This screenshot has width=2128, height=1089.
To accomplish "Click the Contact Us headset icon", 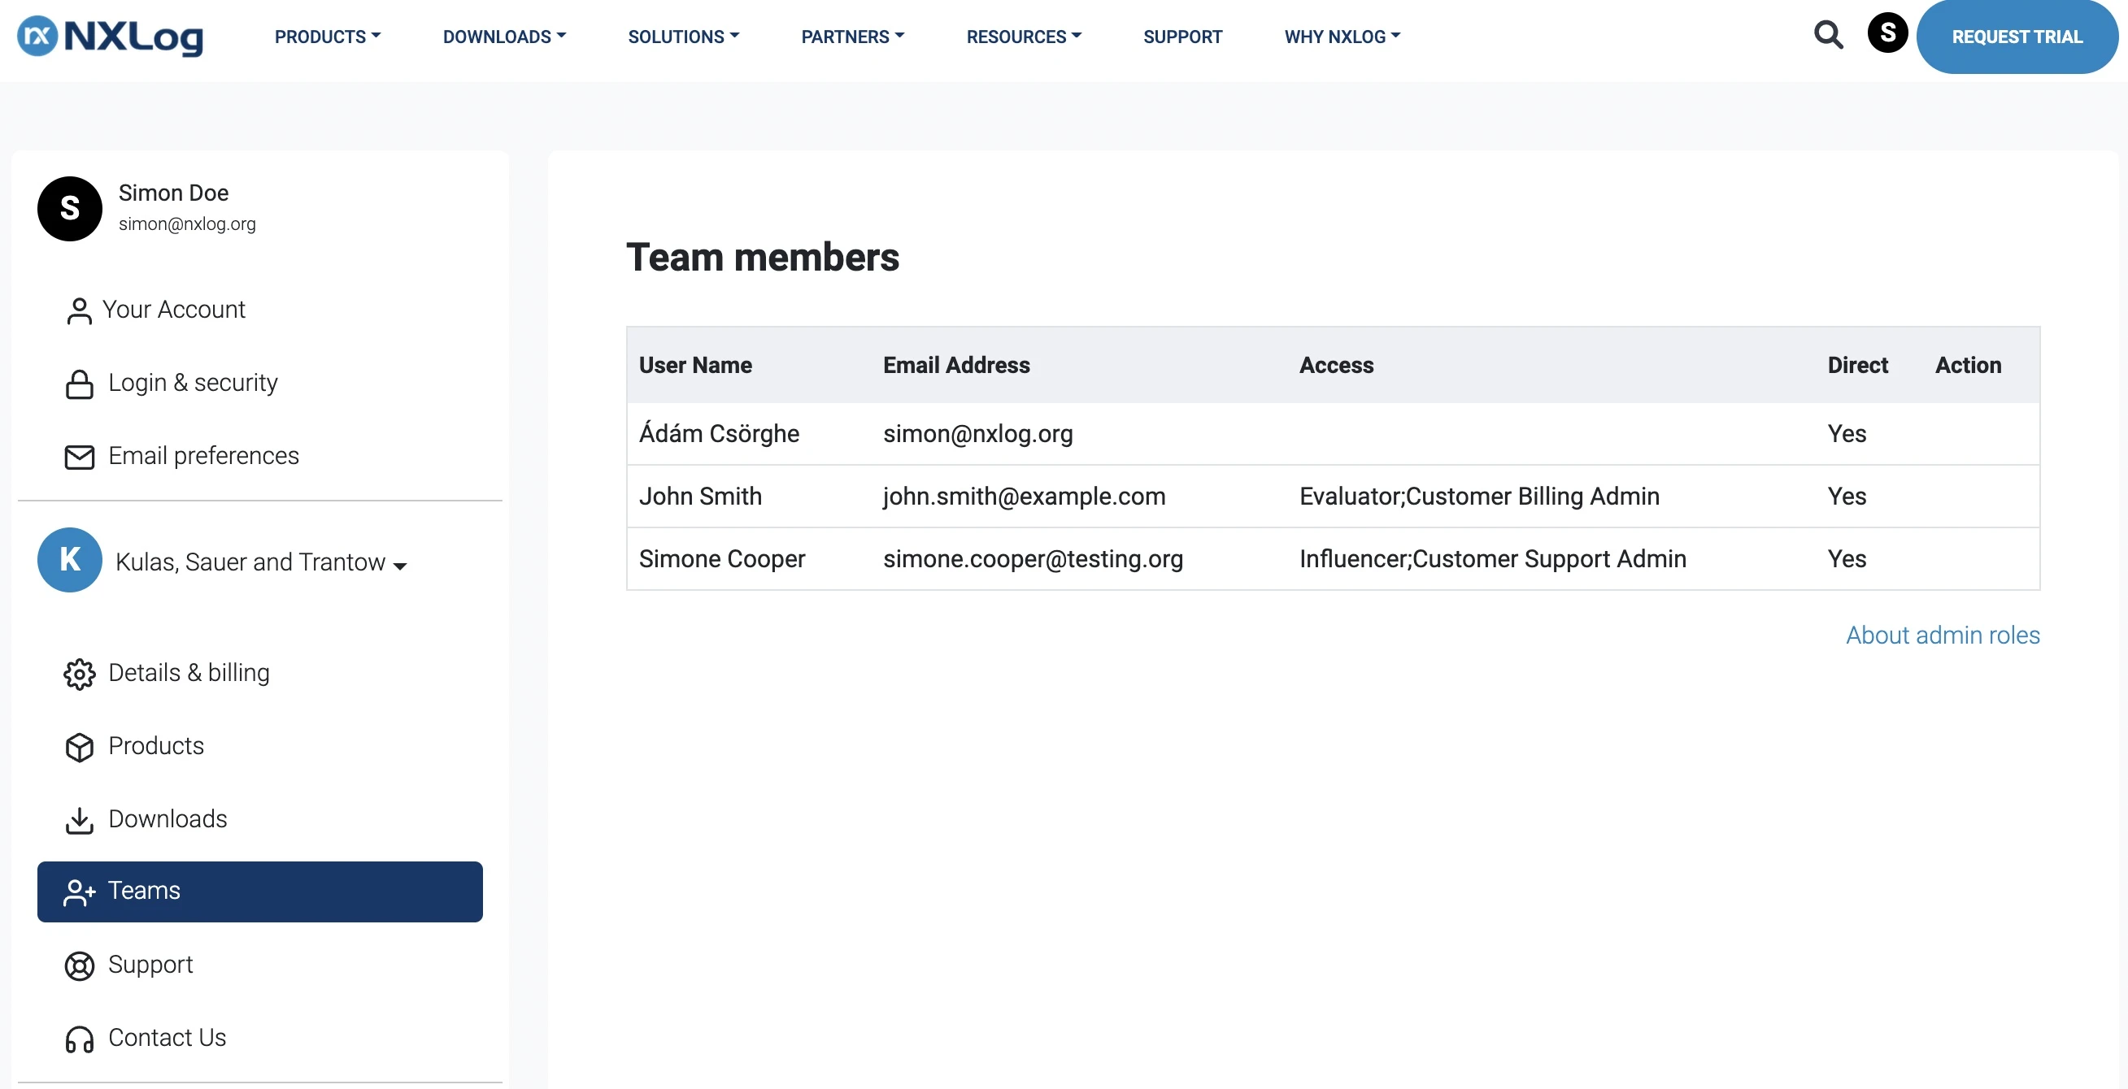I will tap(80, 1039).
